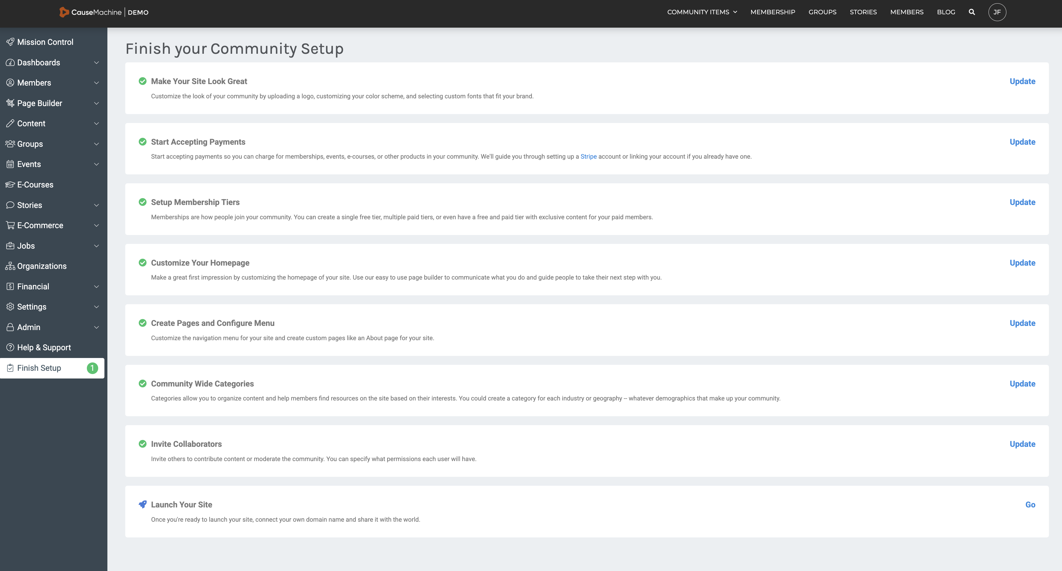Screen dimensions: 1062x571
Task: Click the E-Courses graduation cap icon
Action: [10, 185]
